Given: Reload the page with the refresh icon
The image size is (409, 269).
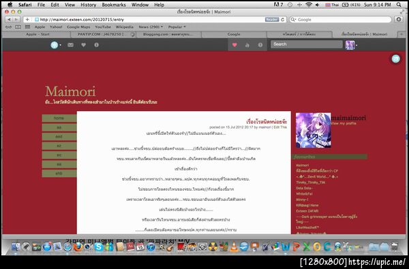Looking at the screenshot, I should (282, 20).
